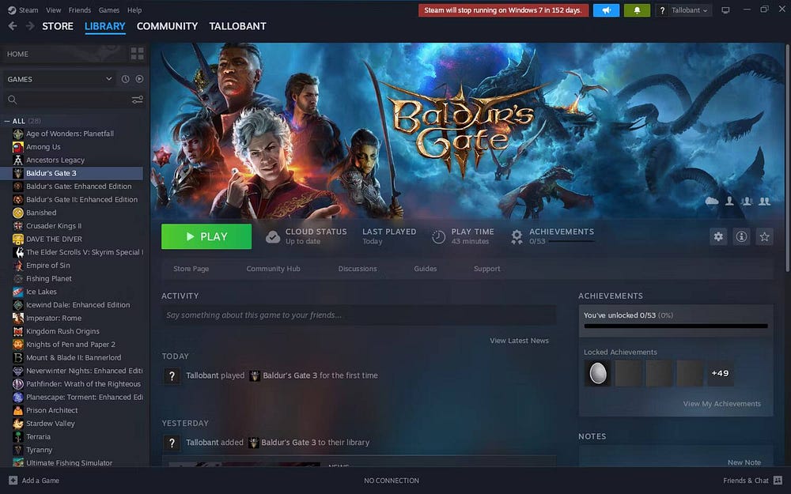Switch to the COMMUNITY tab

click(167, 26)
